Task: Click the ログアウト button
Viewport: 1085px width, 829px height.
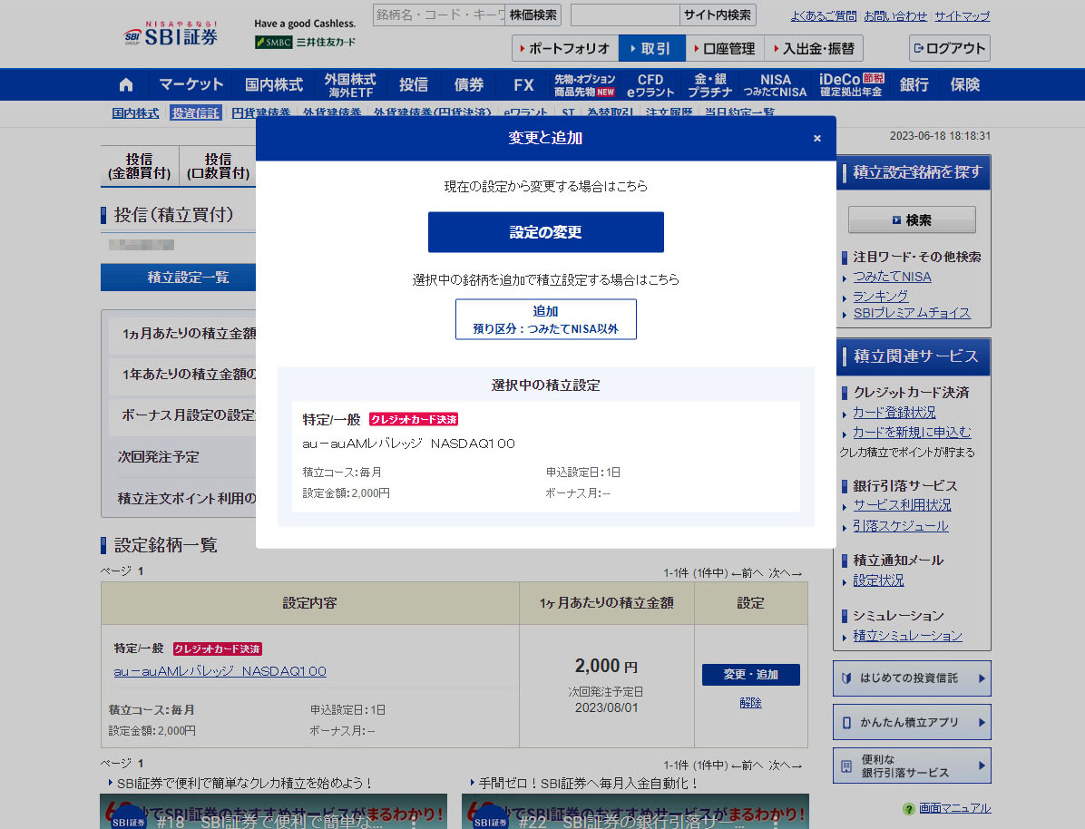Action: click(949, 48)
